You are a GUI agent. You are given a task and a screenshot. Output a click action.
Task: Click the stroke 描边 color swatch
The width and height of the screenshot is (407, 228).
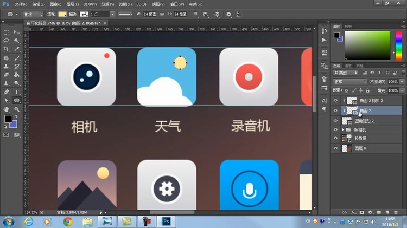(84, 14)
